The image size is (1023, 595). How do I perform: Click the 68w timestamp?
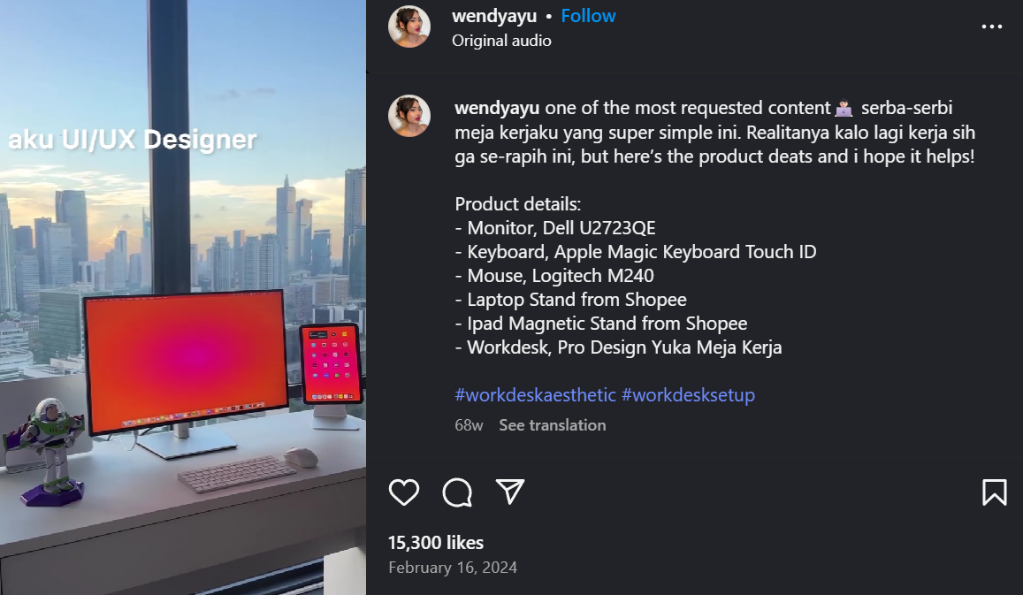pyautogui.click(x=469, y=425)
